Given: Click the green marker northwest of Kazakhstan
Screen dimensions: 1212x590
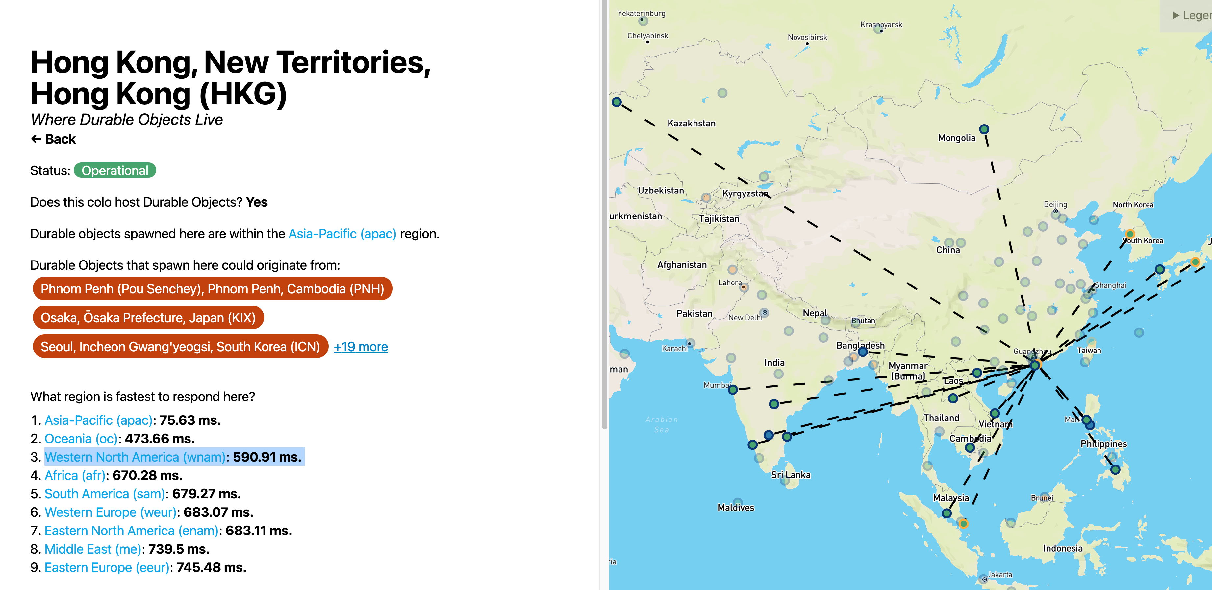Looking at the screenshot, I should coord(617,102).
